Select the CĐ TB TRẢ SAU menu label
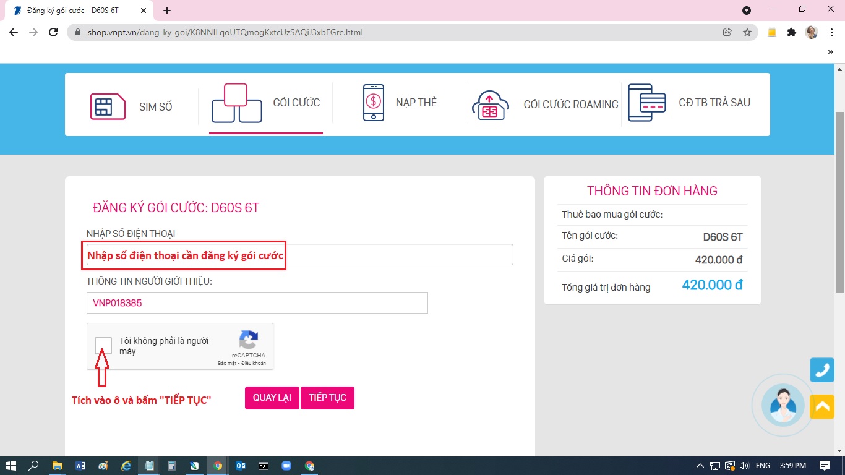The image size is (845, 475). [714, 103]
